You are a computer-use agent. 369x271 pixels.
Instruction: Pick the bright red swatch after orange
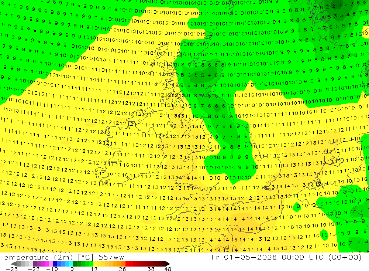tap(127, 264)
